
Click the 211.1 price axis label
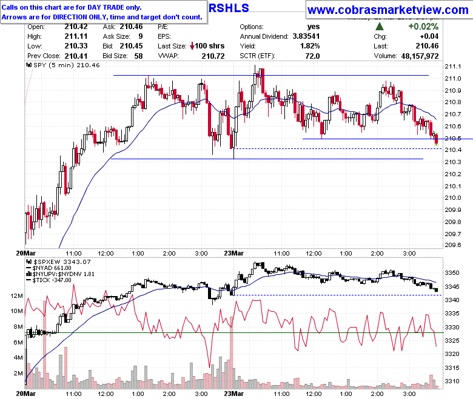453,67
